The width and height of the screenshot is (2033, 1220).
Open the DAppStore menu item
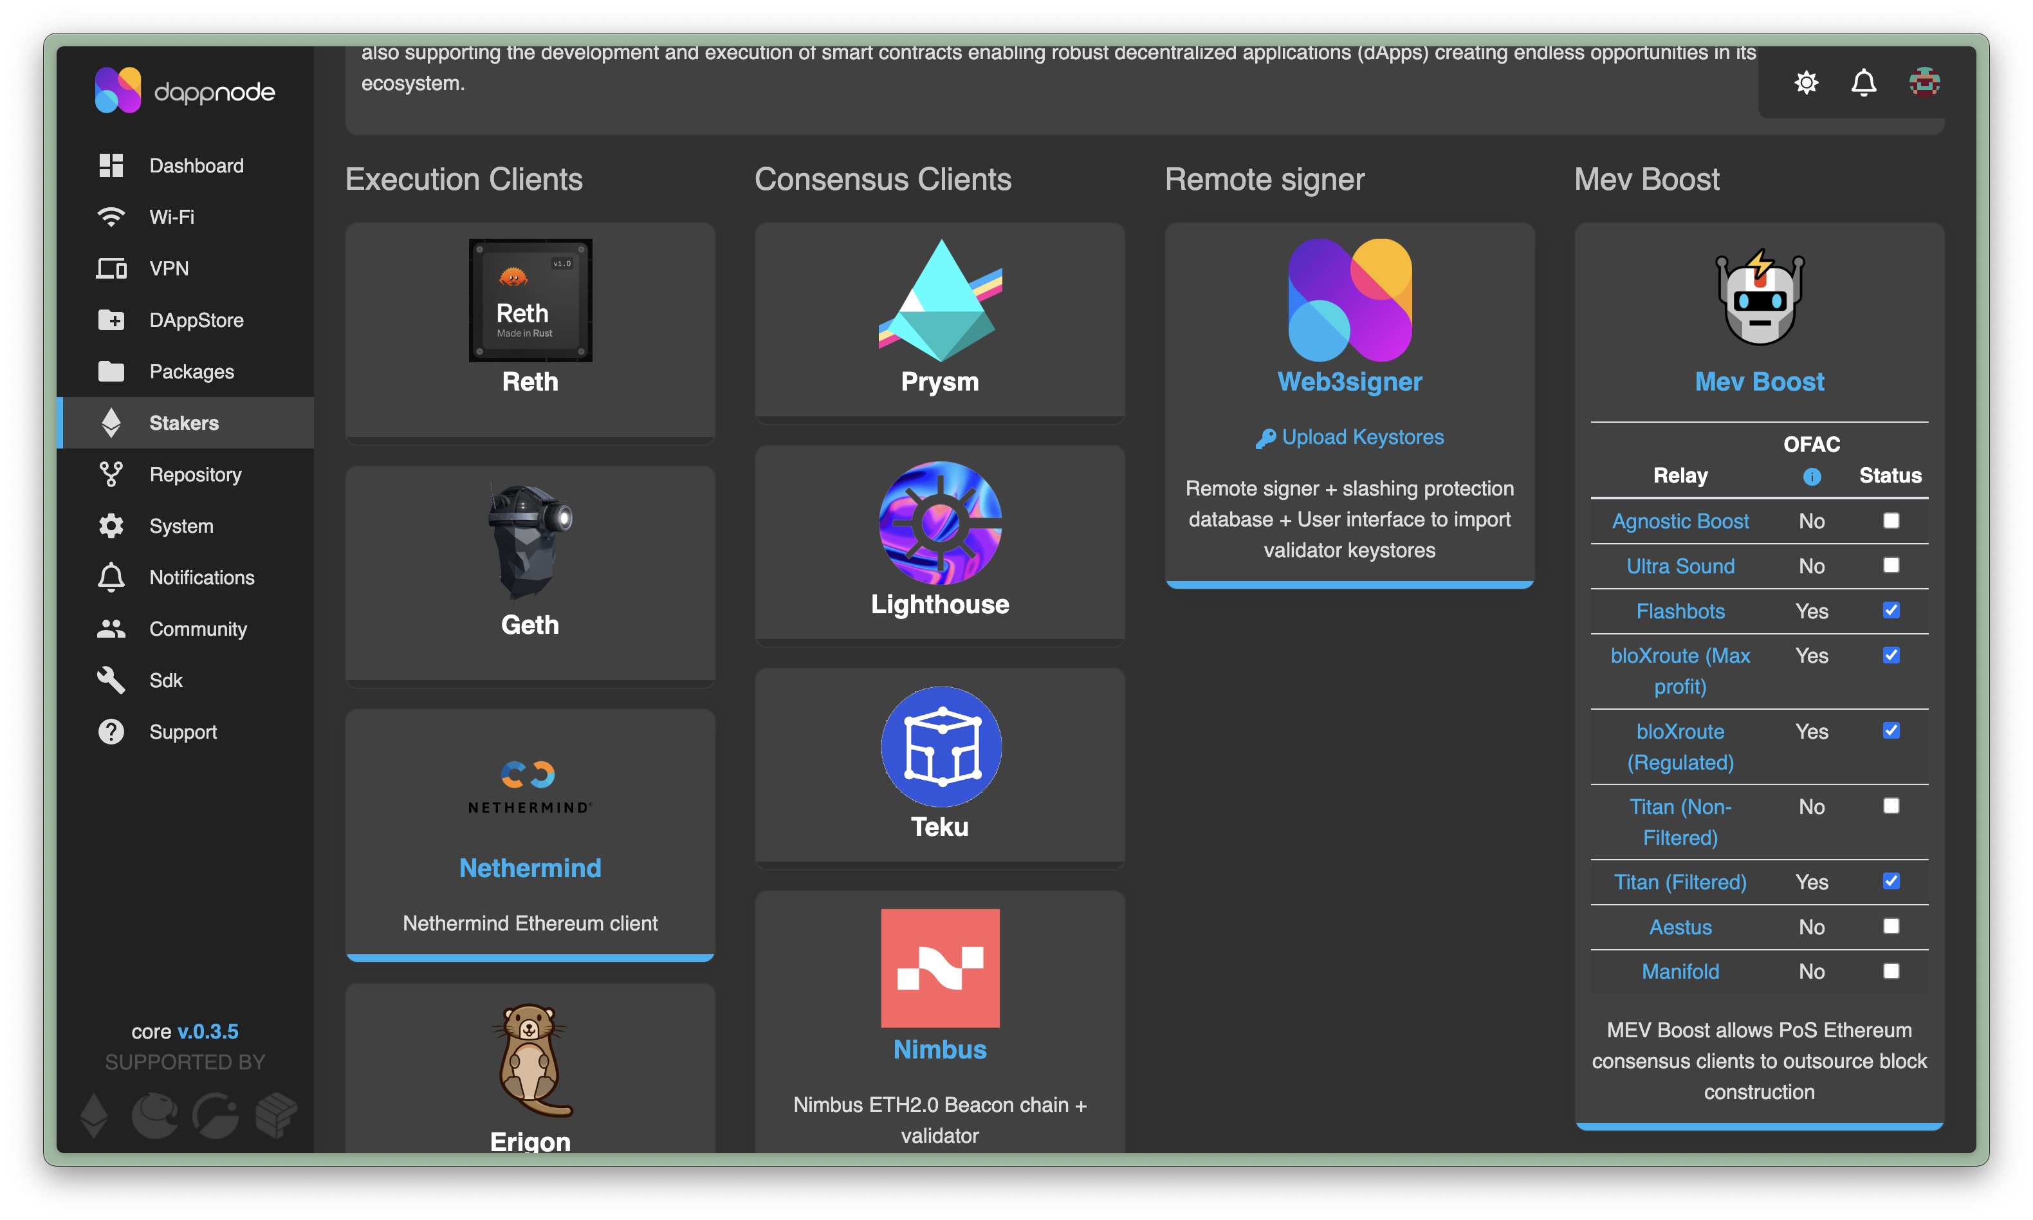pos(185,320)
